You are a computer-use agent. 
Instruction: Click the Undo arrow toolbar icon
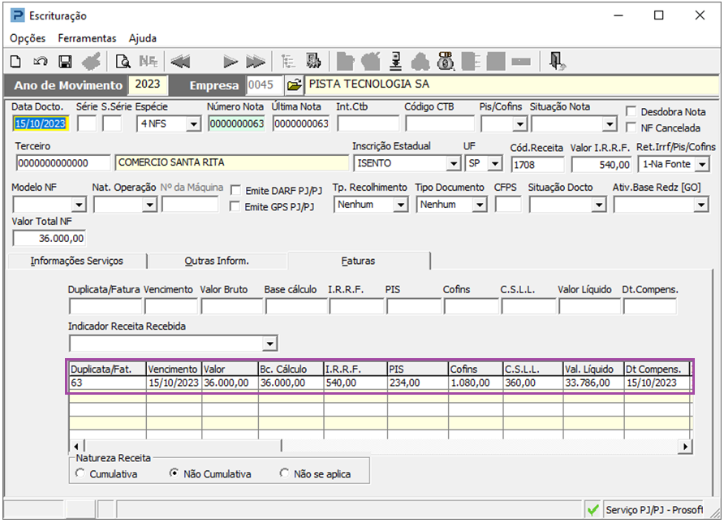pos(40,61)
